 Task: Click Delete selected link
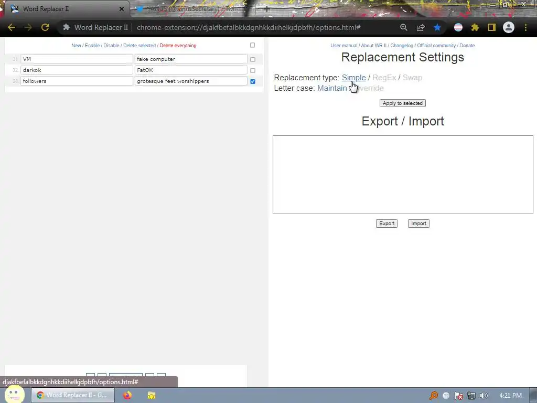[x=139, y=46]
